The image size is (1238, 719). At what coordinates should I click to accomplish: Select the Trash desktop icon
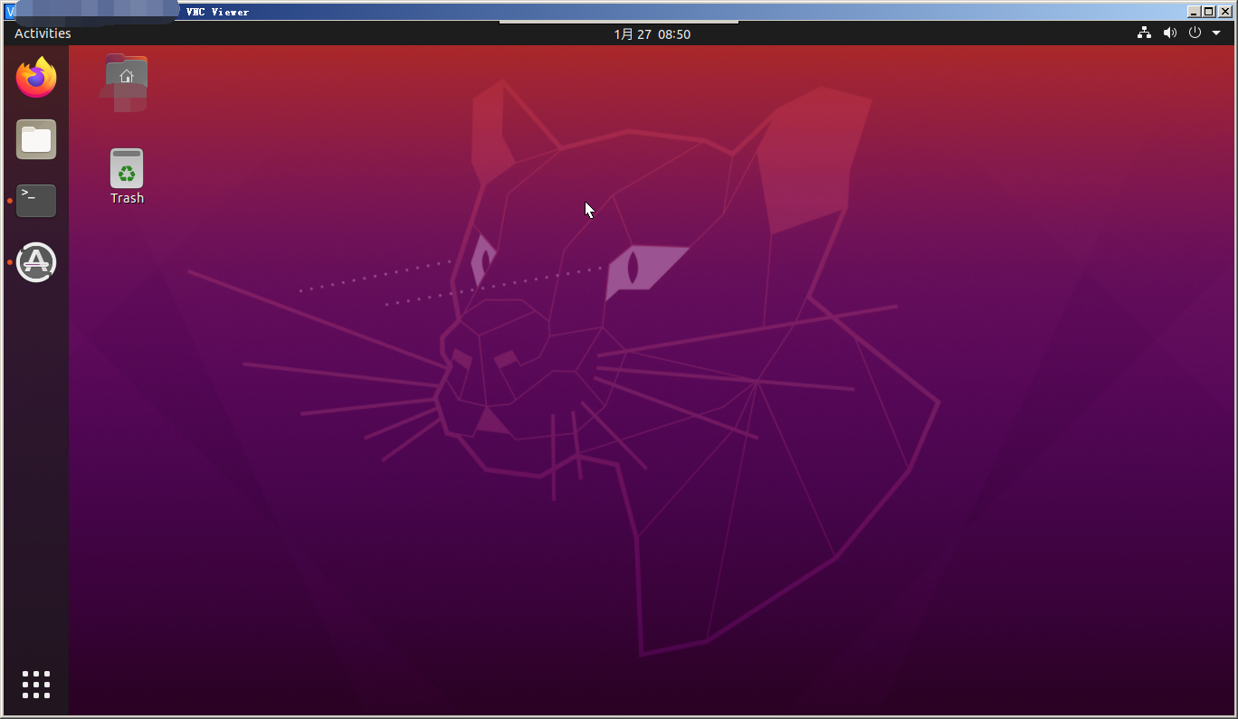(x=127, y=177)
